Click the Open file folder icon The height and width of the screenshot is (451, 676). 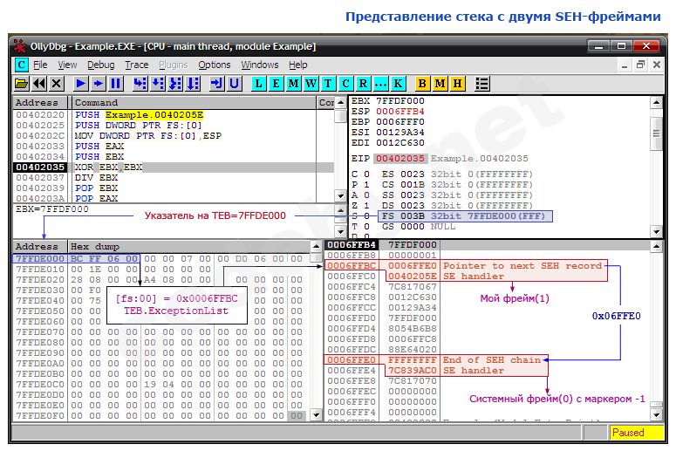[x=22, y=83]
